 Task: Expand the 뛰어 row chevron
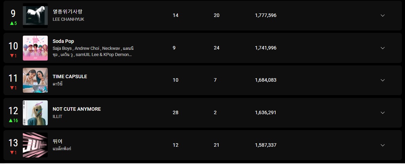(383, 145)
